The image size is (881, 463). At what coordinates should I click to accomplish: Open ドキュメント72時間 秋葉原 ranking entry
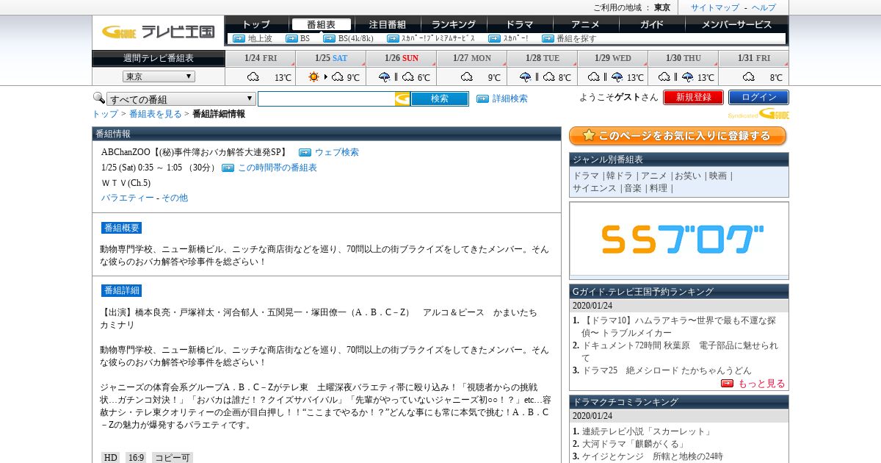tap(680, 351)
